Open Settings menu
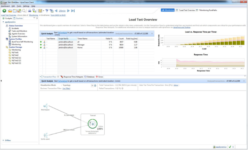The width and height of the screenshot is (248, 150). [x=26, y=6]
